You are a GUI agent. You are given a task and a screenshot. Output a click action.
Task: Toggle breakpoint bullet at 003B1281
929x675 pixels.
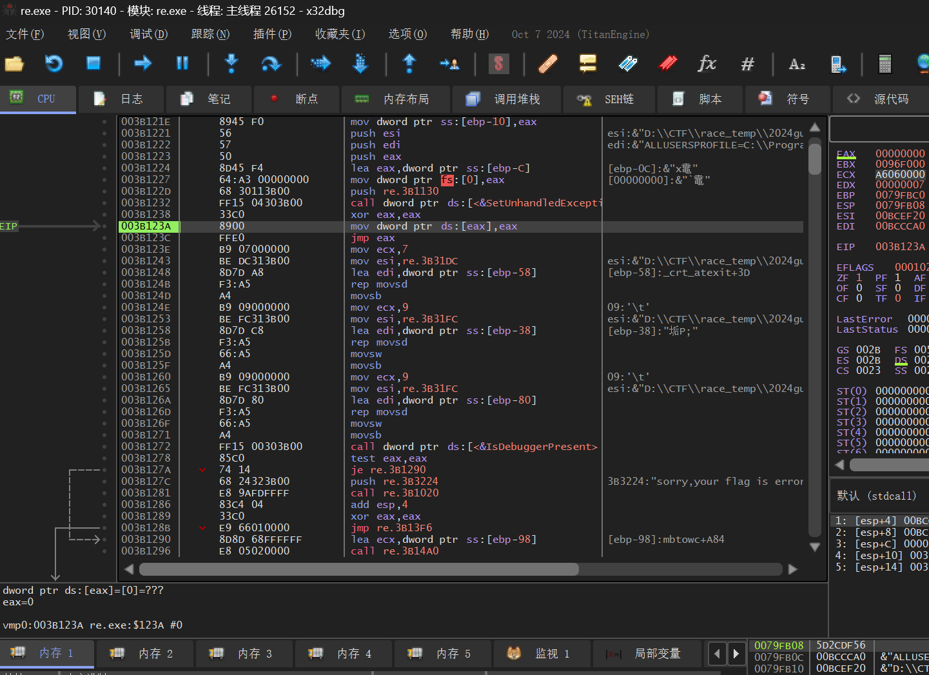tap(104, 493)
